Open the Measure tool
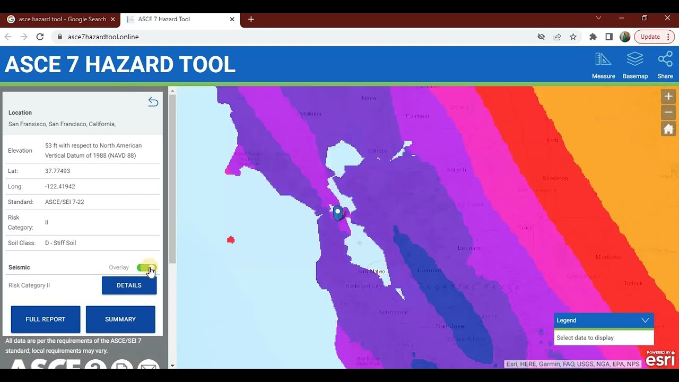This screenshot has width=679, height=382. 603,65
